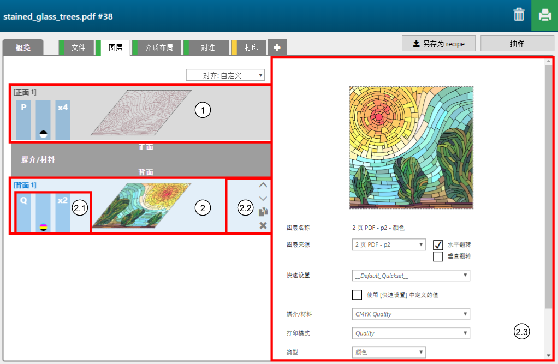
Task: Click the 抽样 button
Action: (x=517, y=44)
